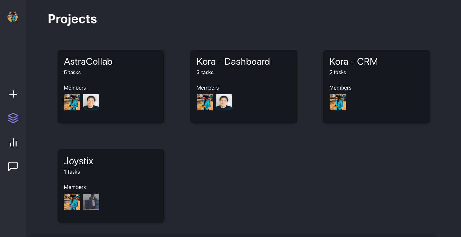Click the second member avatar on Joystix
Screen dimensions: 461x237
tap(91, 202)
